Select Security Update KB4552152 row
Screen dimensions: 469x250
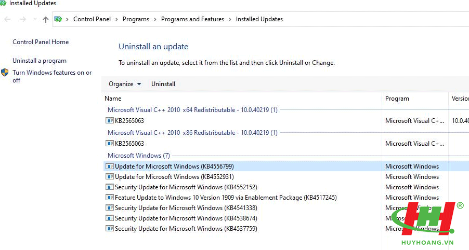click(285, 187)
